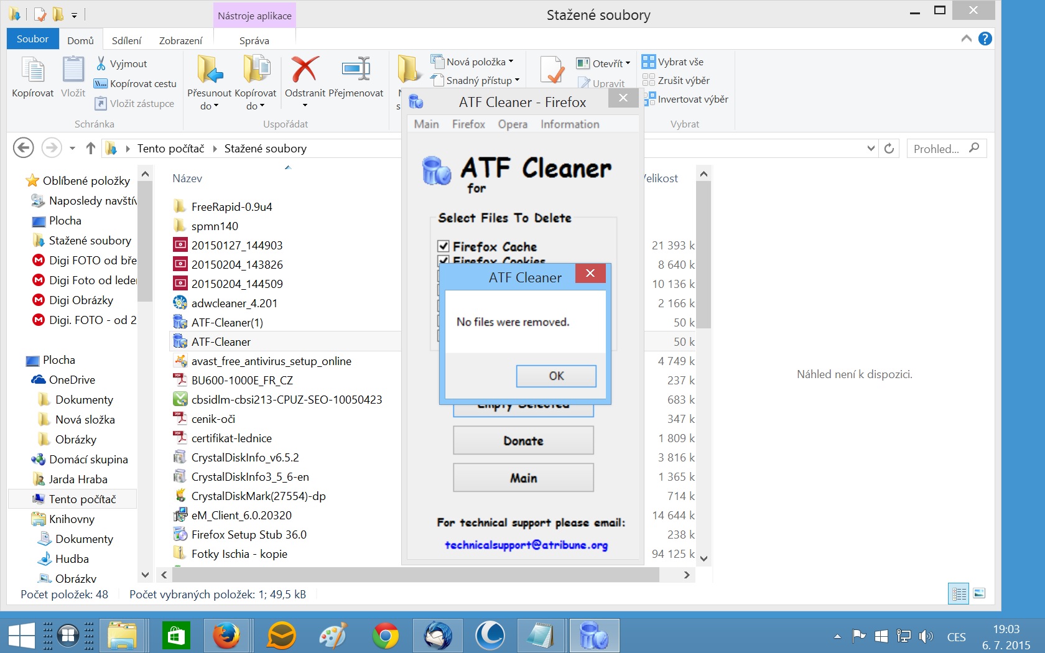Image resolution: width=1045 pixels, height=653 pixels.
Task: Select Tento počítač in navigation pane
Action: [x=82, y=499]
